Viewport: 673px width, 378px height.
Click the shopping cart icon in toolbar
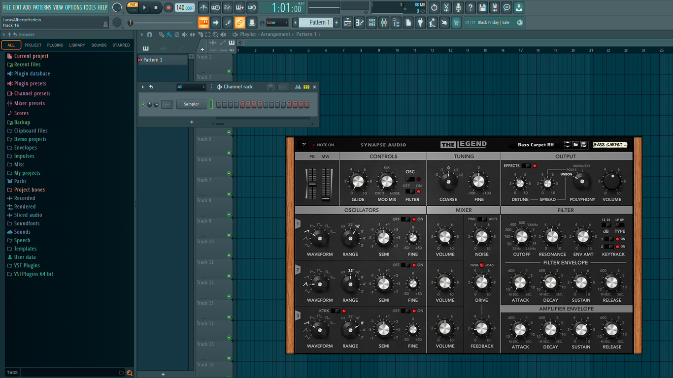click(x=456, y=23)
